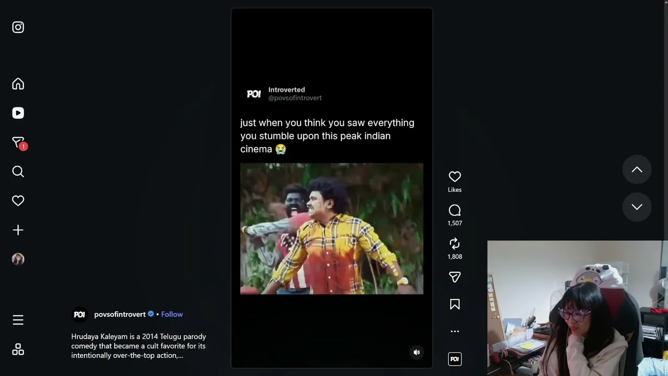Click the 1,808 reposts count
The image size is (668, 376).
455,256
